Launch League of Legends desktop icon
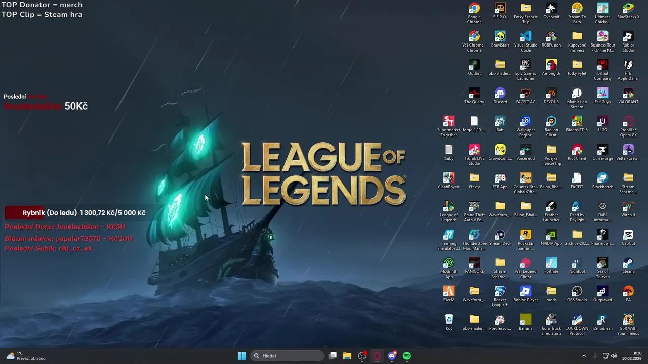648x364 pixels. coord(449,211)
